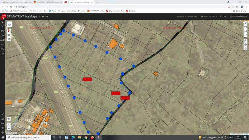Locate my position with target button
The width and height of the screenshot is (249, 140).
(9, 119)
